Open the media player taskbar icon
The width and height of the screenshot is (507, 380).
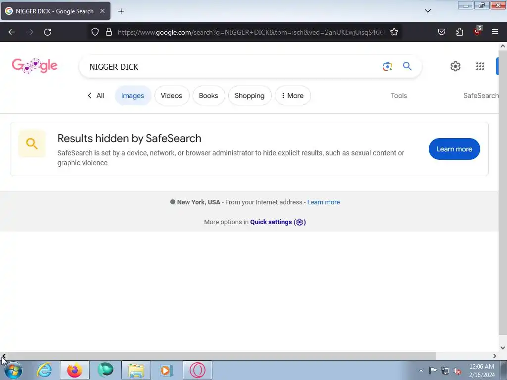tap(167, 370)
